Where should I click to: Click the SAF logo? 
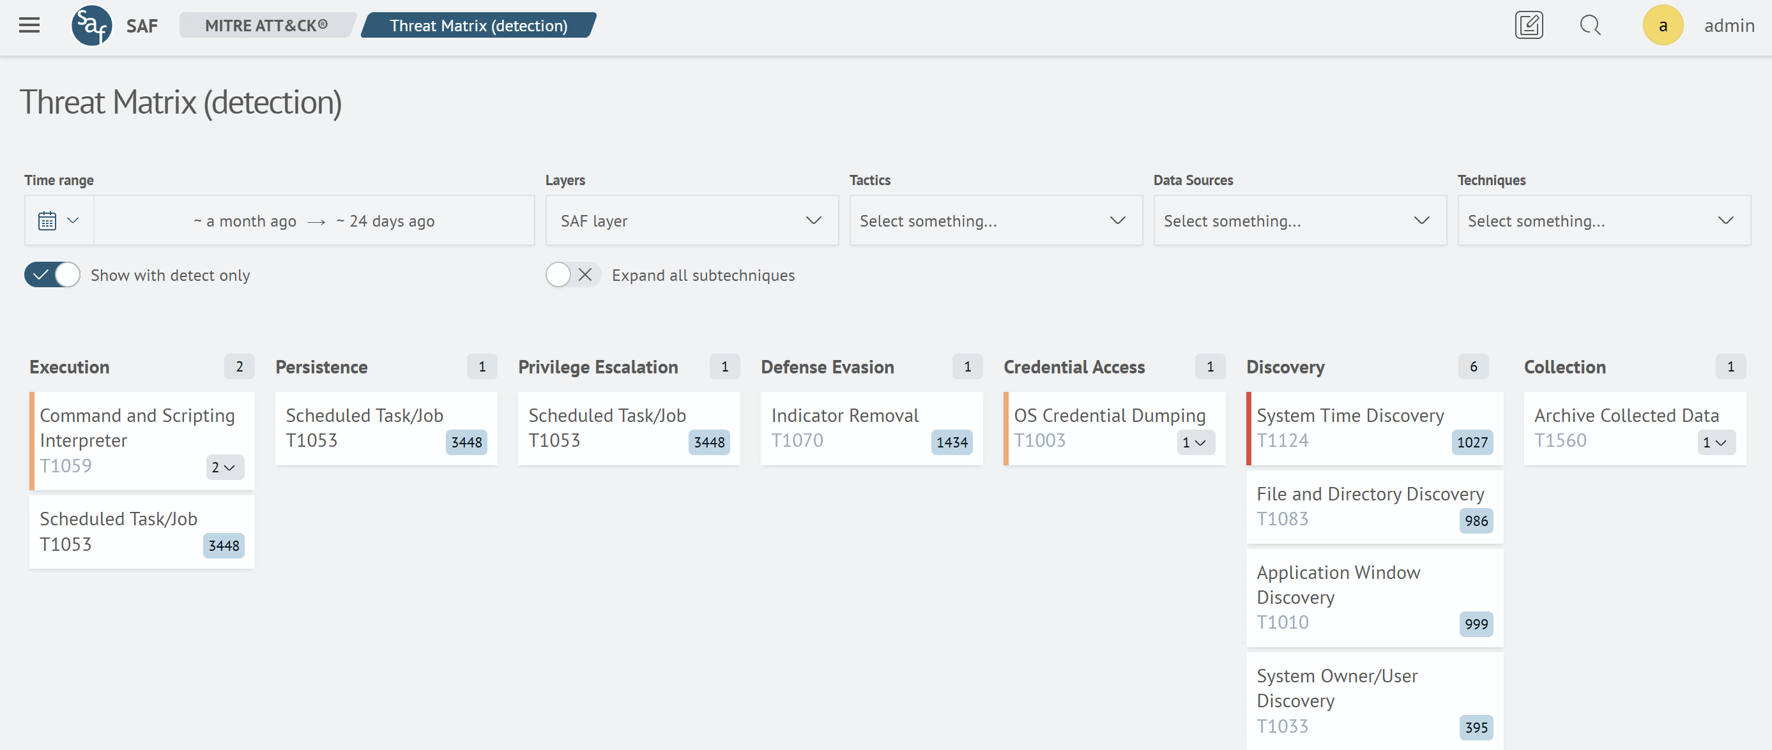(91, 25)
